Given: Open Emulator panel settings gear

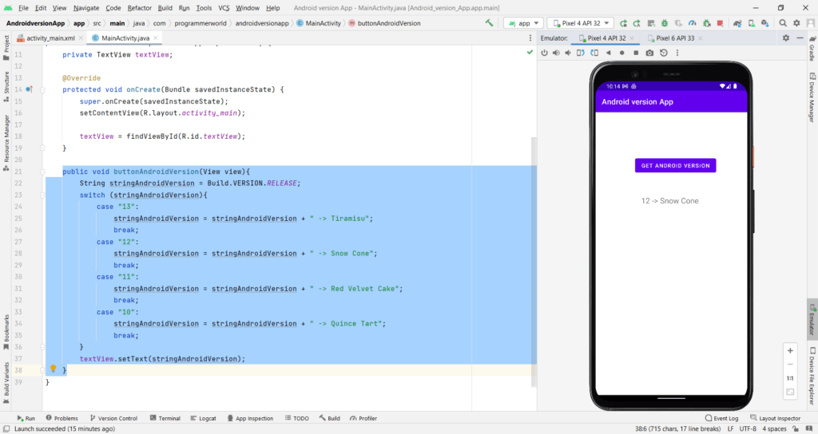Looking at the screenshot, I should tap(786, 38).
